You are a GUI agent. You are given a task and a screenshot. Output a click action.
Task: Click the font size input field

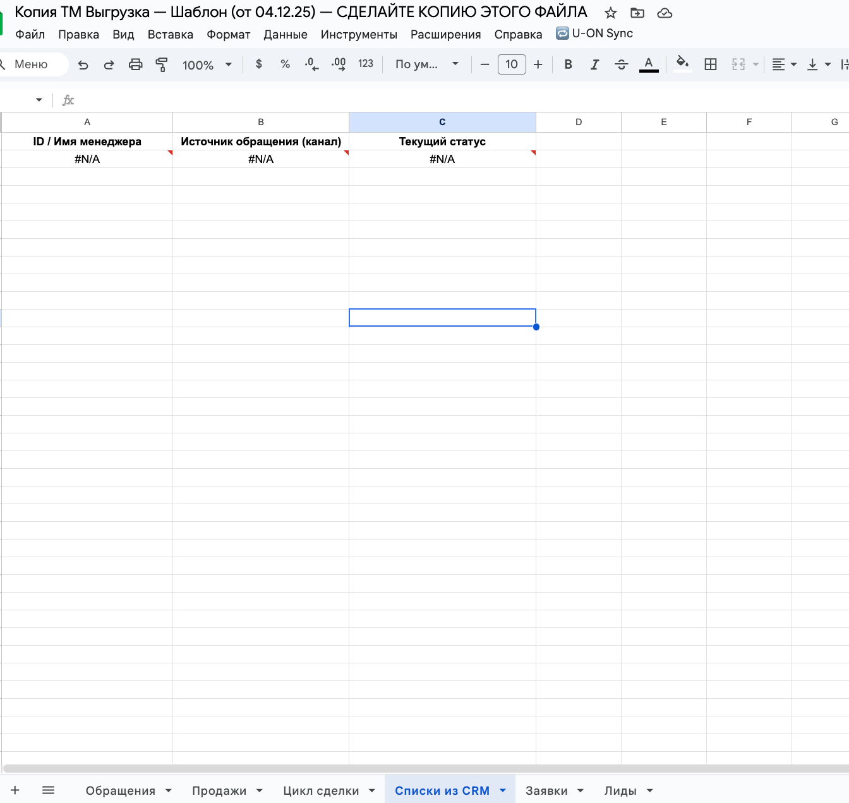512,64
